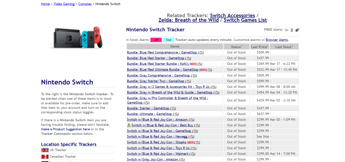The width and height of the screenshot is (345, 162).
Task: Click the $522.99 price cell
Action: [x=260, y=70]
